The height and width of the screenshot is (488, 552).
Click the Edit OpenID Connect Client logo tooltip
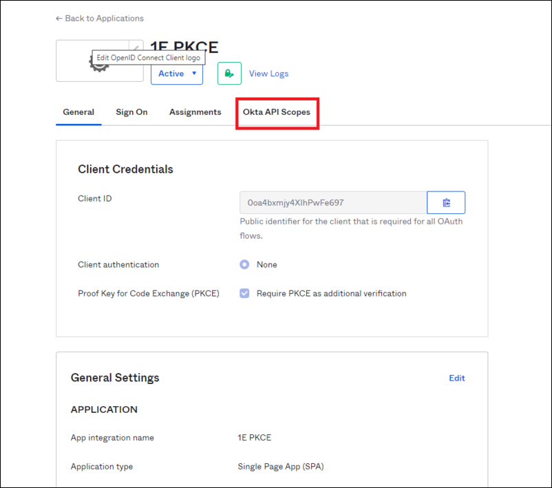148,58
